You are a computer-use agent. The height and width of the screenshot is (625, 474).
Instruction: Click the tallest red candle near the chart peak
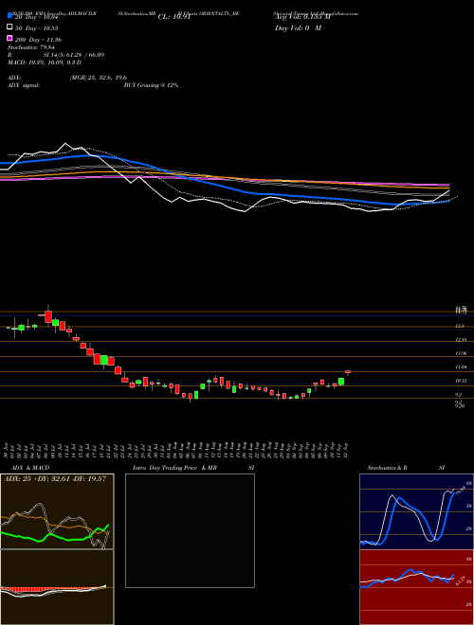tap(48, 316)
